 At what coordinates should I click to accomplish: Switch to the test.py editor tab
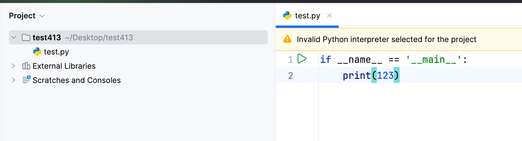308,16
